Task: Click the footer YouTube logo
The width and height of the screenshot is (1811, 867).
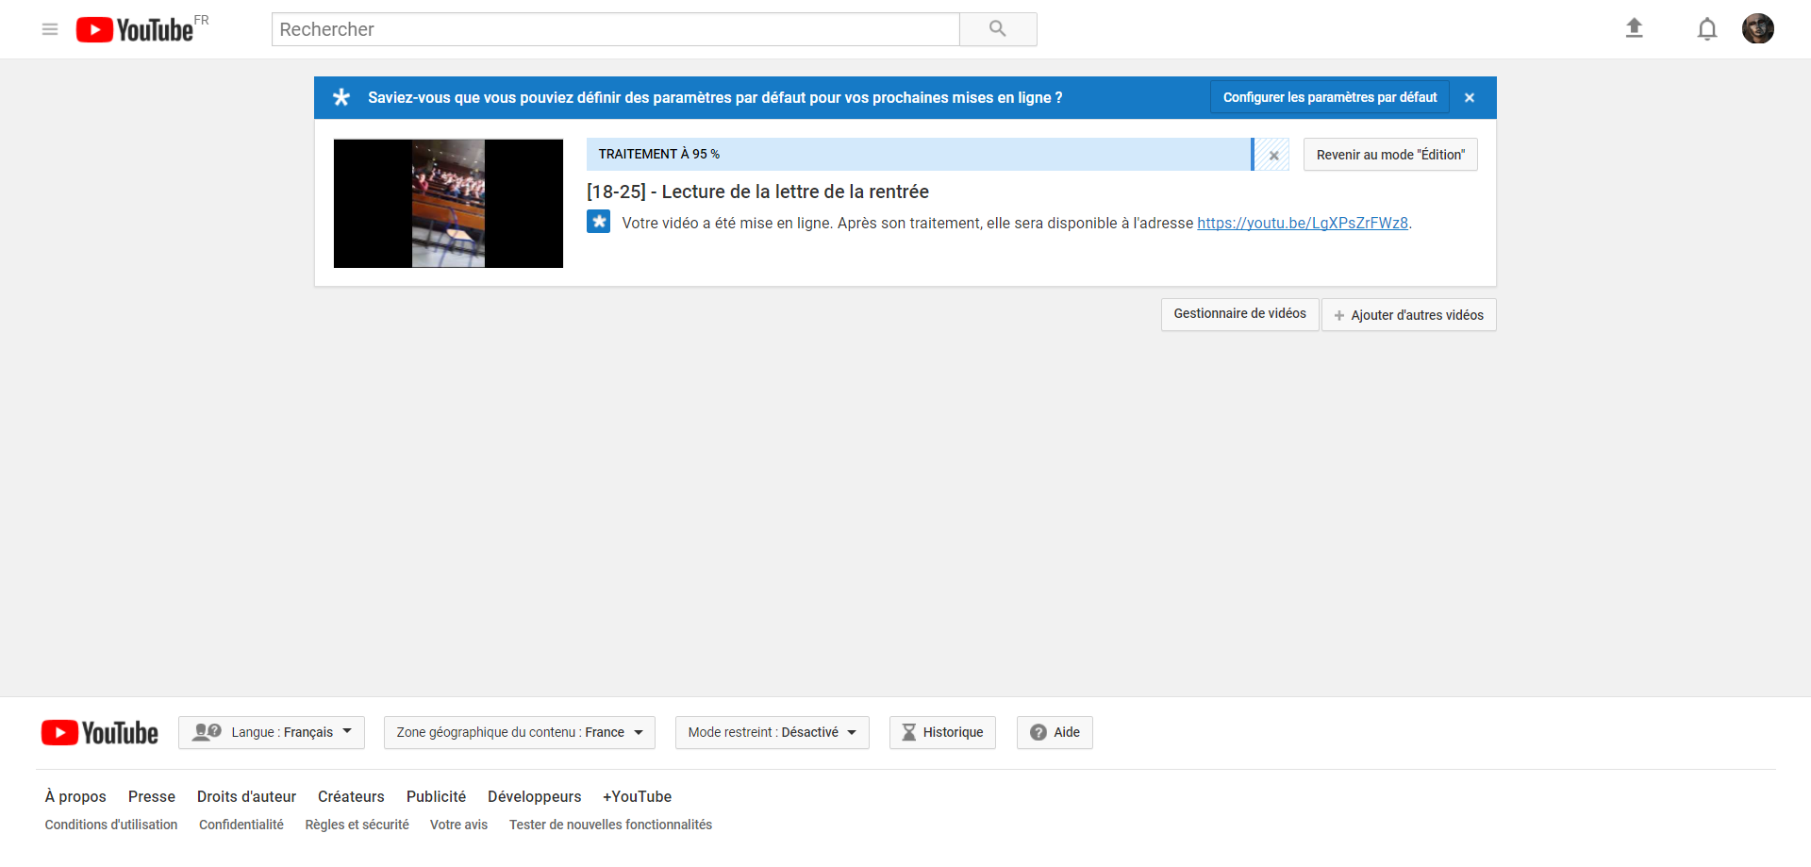Action: click(x=100, y=733)
